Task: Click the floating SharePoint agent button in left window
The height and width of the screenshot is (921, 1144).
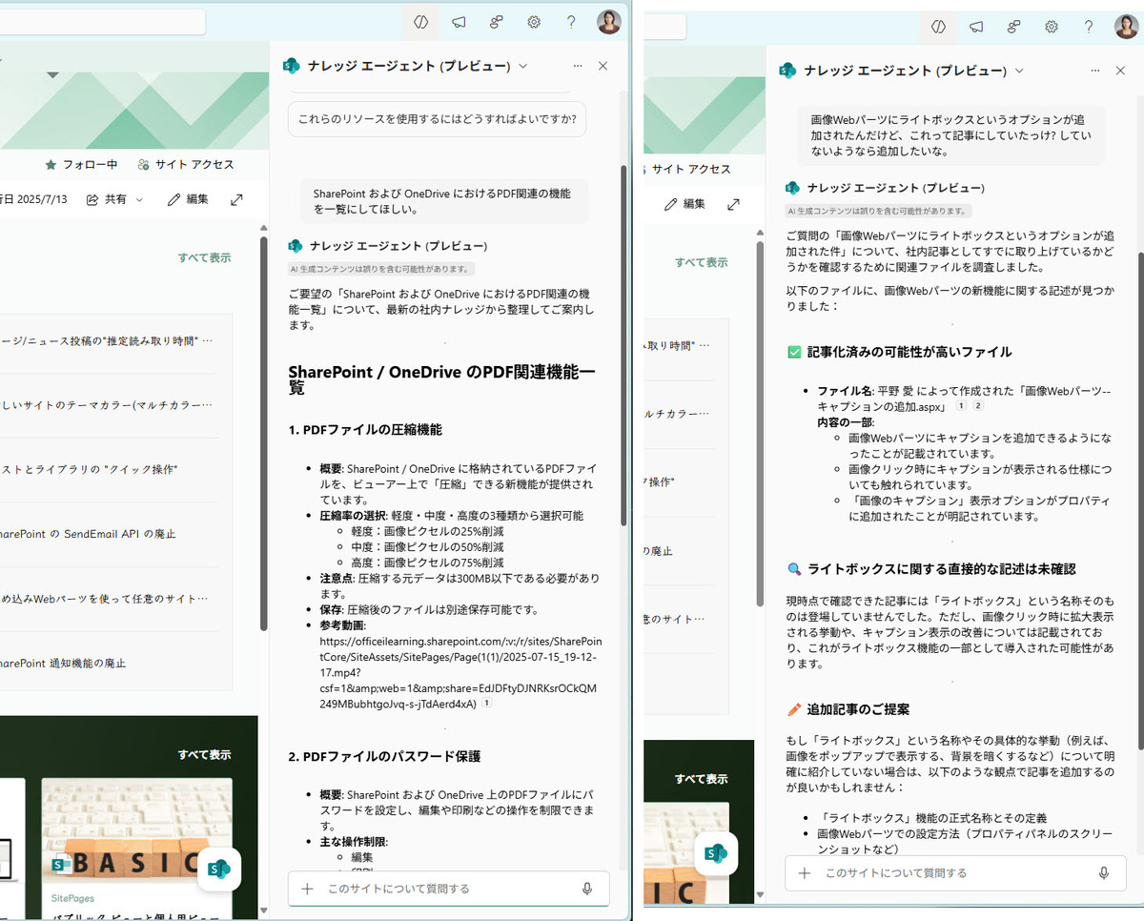Action: coord(219,869)
